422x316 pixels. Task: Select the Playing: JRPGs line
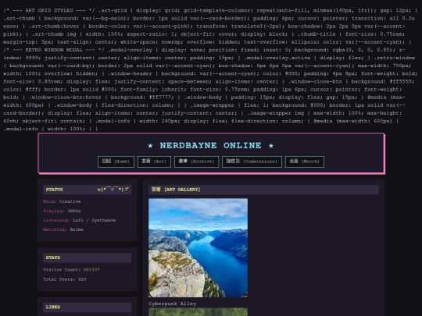(62, 211)
